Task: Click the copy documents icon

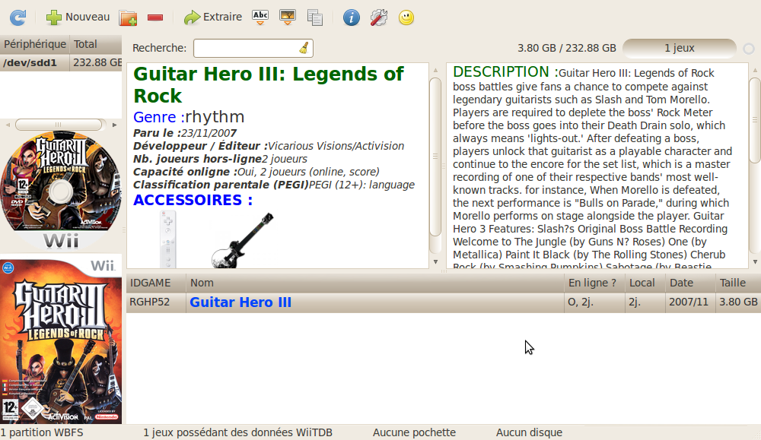Action: 315,17
